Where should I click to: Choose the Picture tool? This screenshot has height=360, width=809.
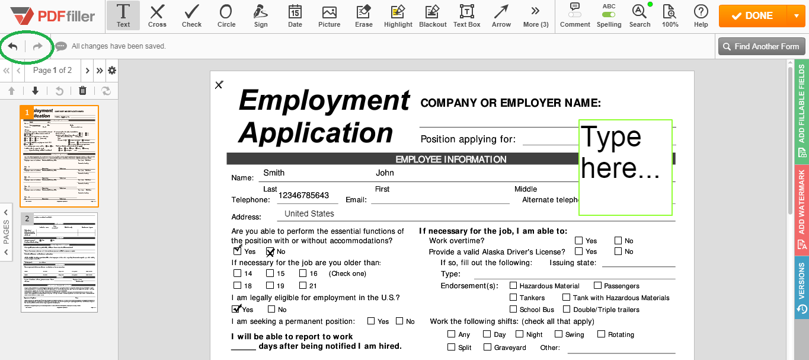tap(329, 16)
